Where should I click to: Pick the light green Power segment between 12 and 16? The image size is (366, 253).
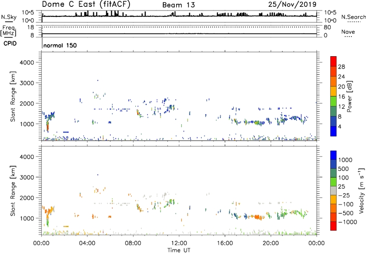tap(334, 101)
